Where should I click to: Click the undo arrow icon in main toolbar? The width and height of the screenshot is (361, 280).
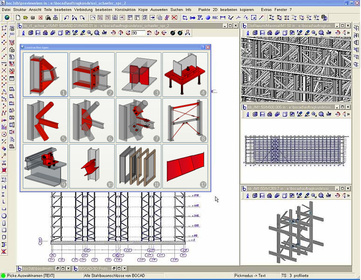tap(66, 18)
